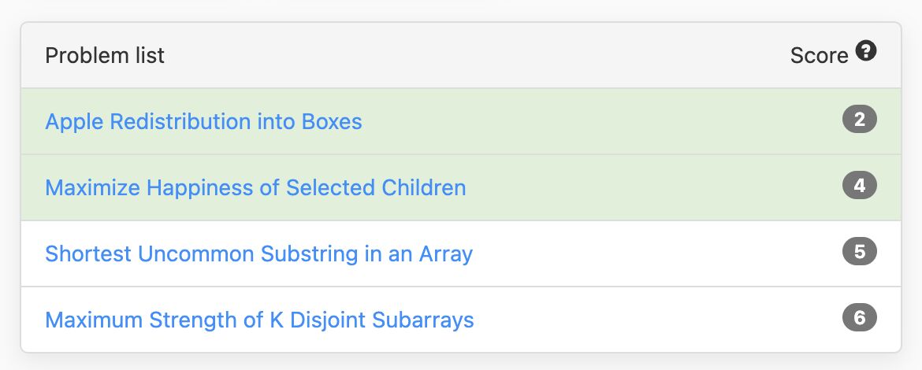Click the gray Problem list header bar
Screen dimensions: 922x370
tap(461, 56)
